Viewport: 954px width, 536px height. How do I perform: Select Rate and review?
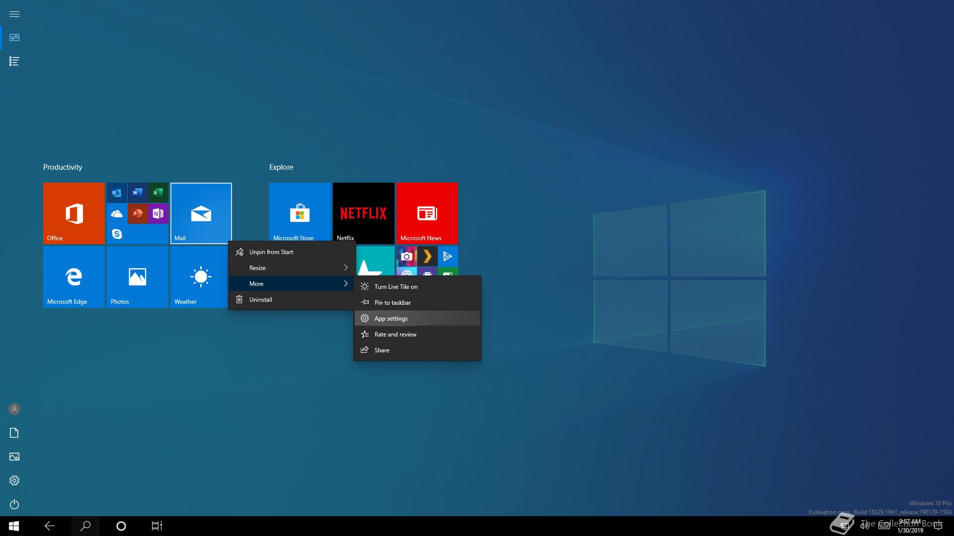point(417,335)
